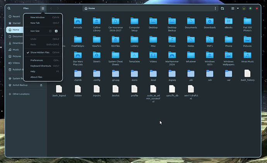Toggle Show Hidden Files off
Viewport: 267px width, 163px height.
(40, 52)
